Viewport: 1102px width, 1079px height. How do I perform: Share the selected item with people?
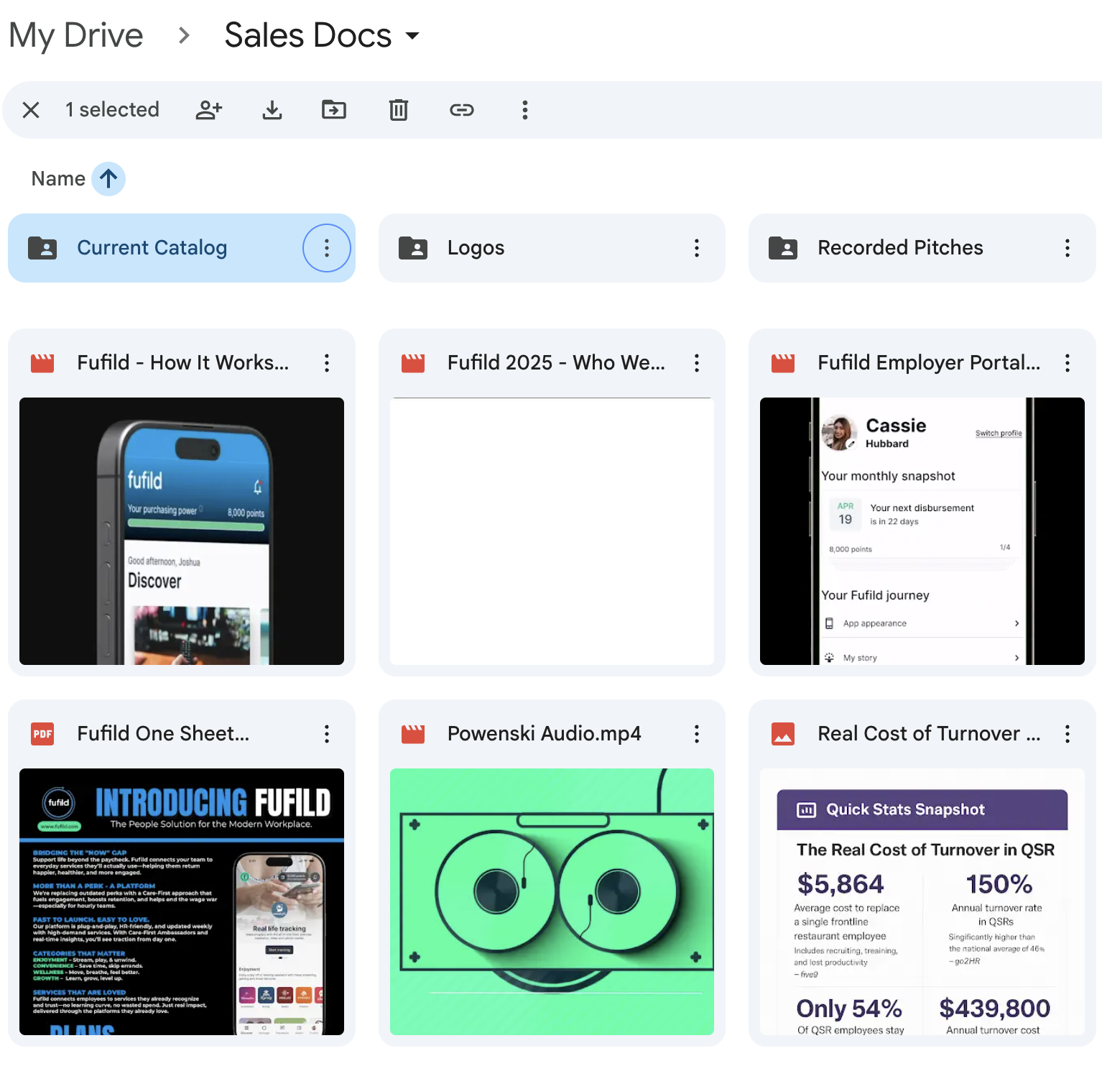(x=209, y=110)
